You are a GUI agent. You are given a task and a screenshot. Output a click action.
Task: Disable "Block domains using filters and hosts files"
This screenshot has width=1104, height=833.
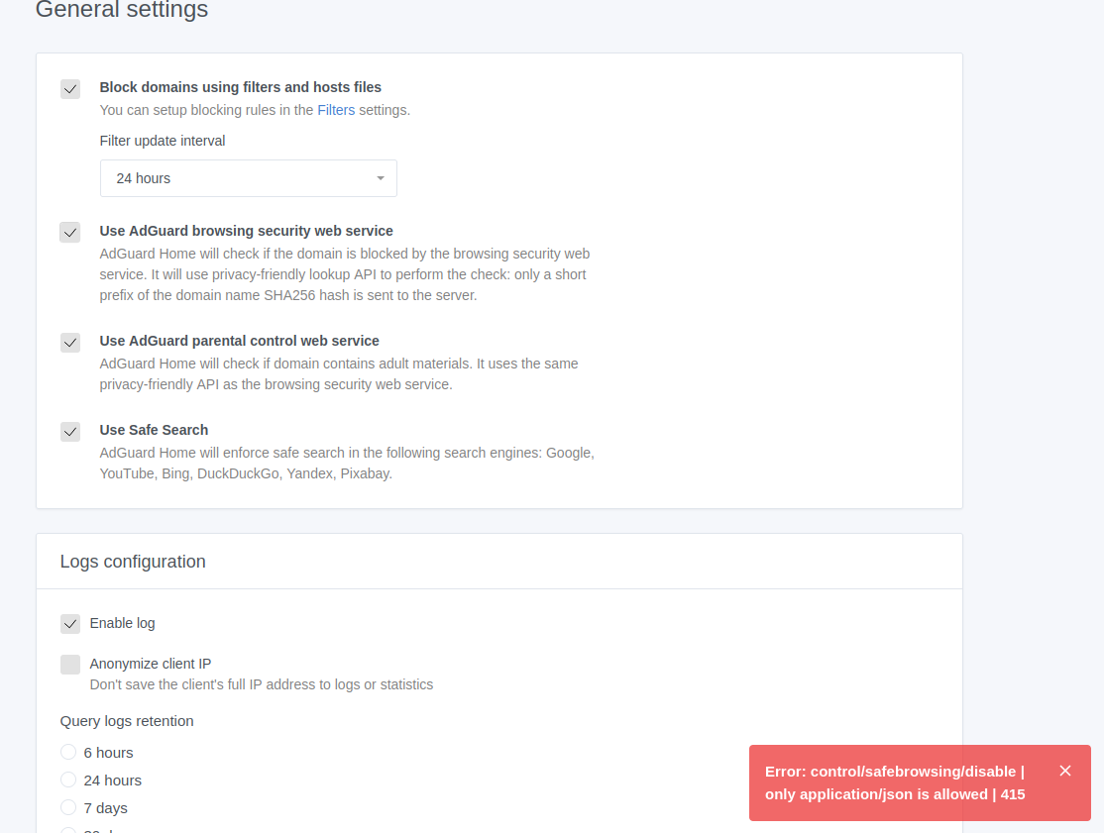point(69,88)
